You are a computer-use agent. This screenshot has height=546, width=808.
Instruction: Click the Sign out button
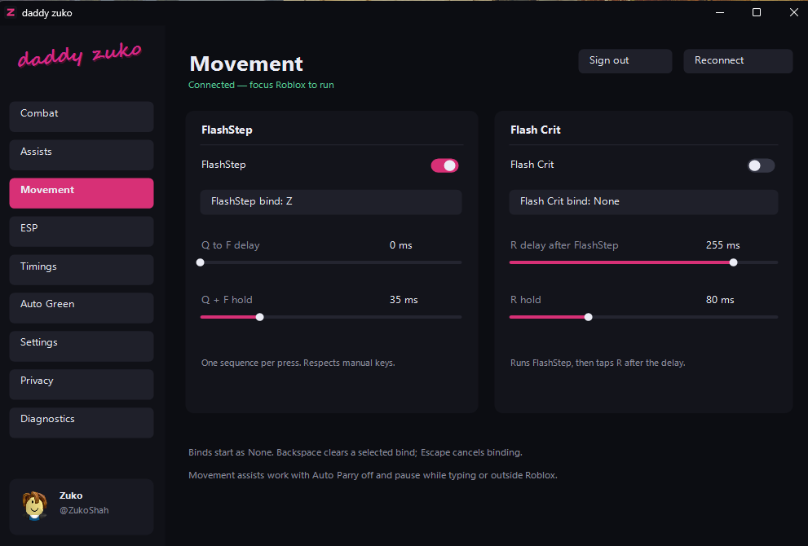[625, 61]
